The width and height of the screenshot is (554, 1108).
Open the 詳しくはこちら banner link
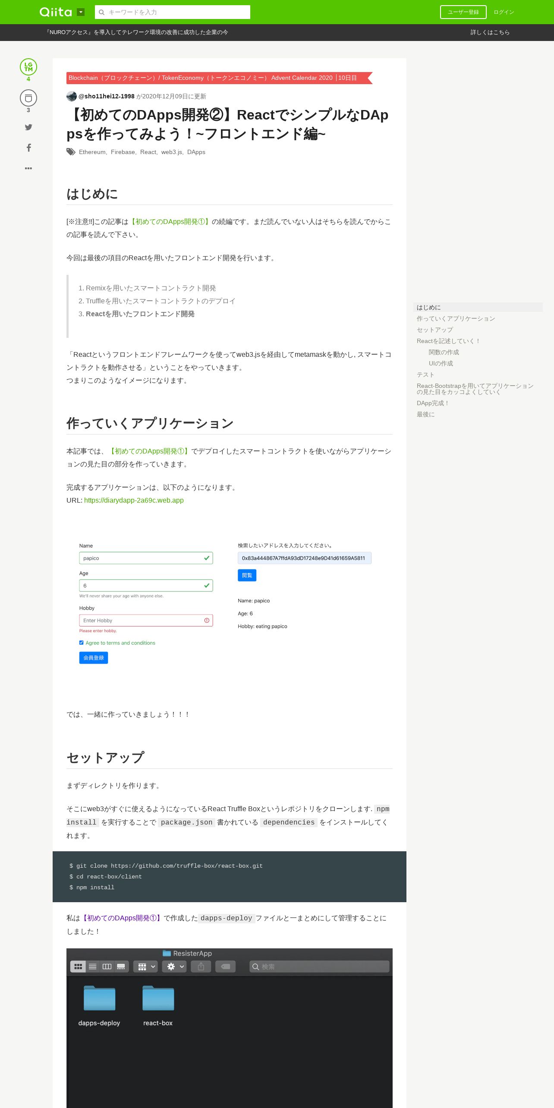click(x=490, y=32)
